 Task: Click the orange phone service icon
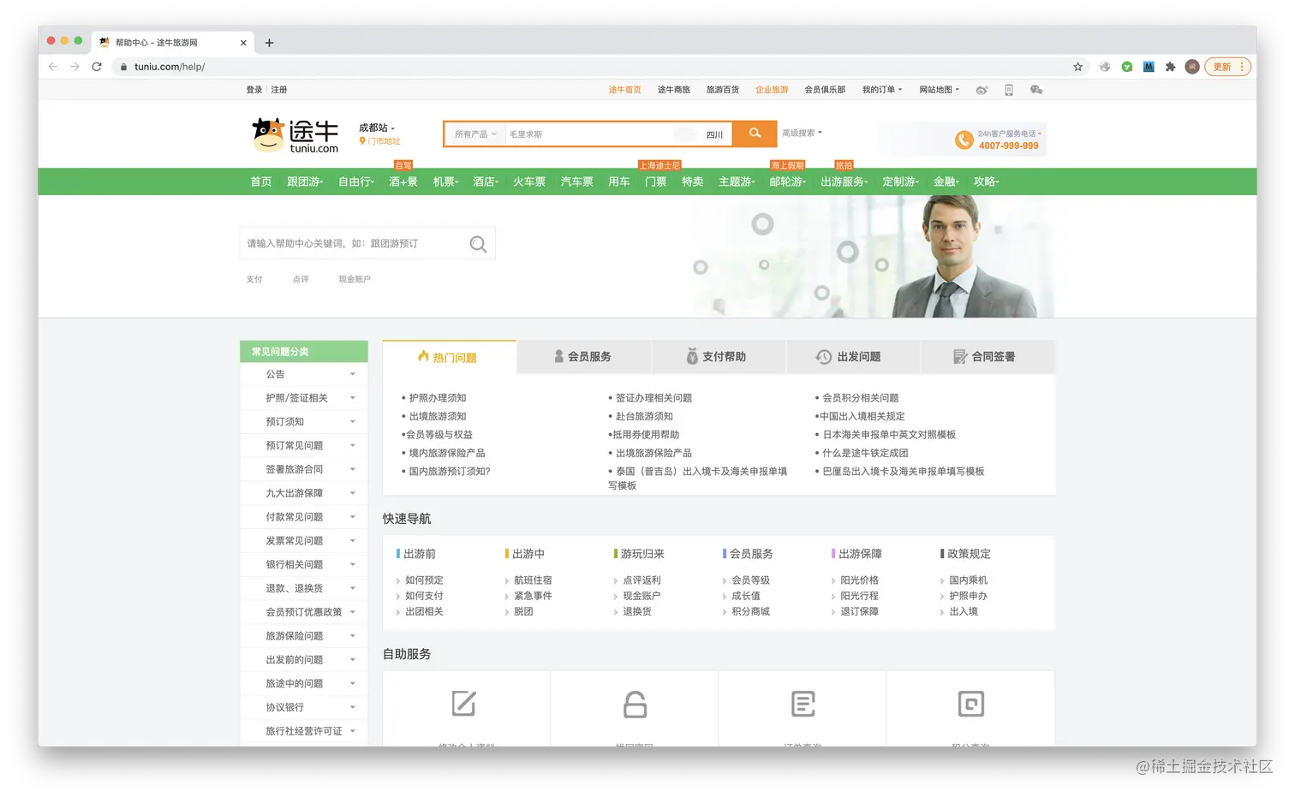point(964,140)
